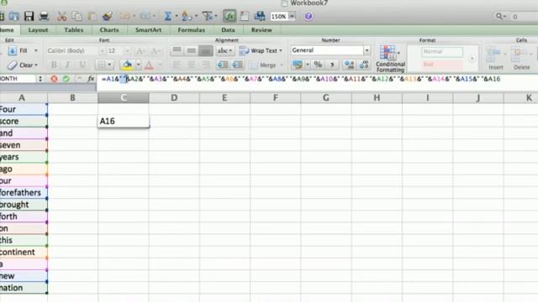Click the Decrease Indent icon

tap(223, 65)
